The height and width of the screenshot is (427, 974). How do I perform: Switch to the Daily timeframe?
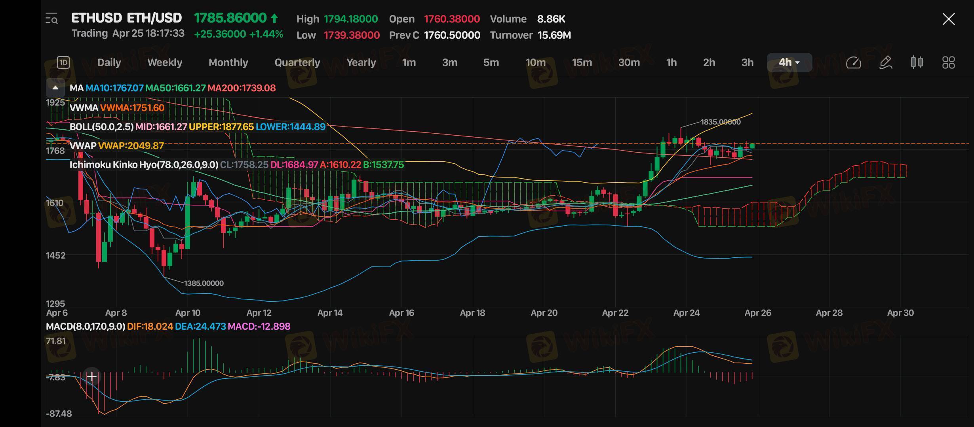(109, 62)
